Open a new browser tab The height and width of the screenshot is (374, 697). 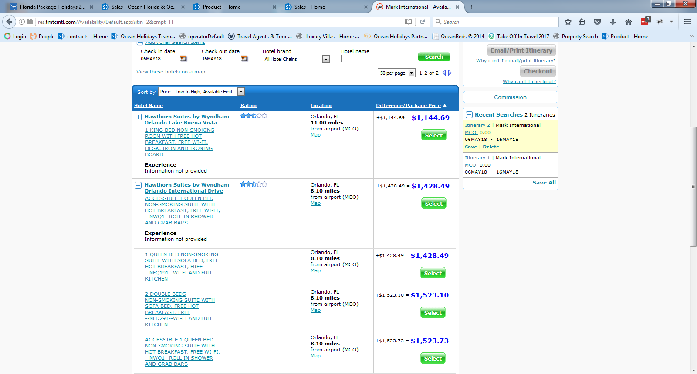472,7
